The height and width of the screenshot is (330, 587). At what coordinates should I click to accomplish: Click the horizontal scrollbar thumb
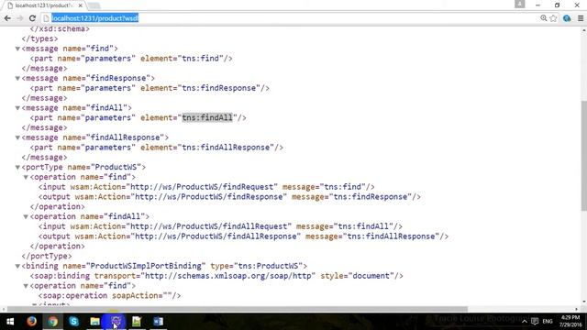tap(238, 309)
